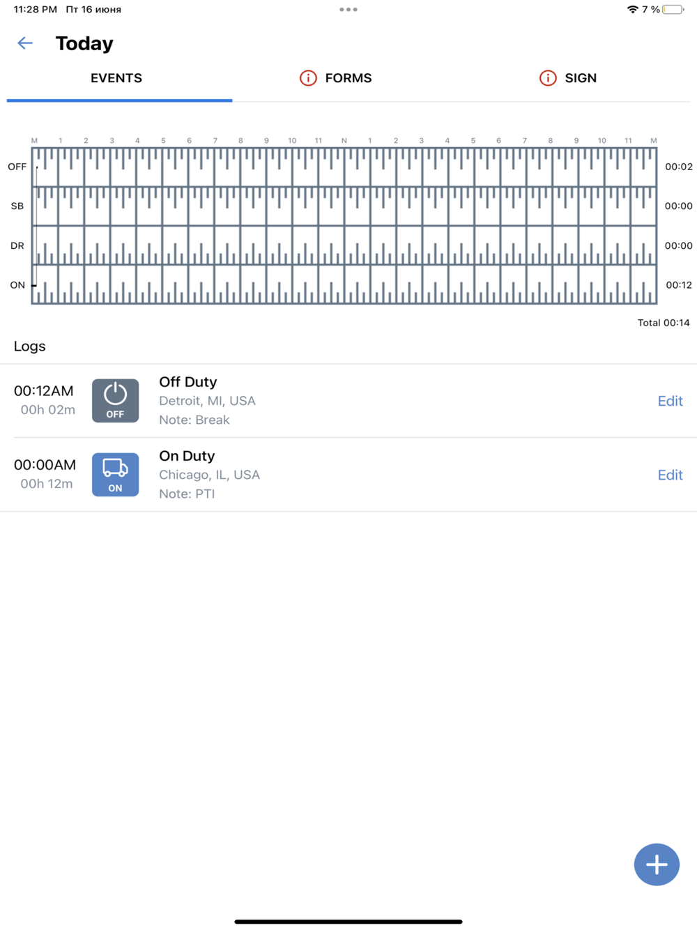Click the battery indicator icon
This screenshot has width=697, height=930.
673,10
